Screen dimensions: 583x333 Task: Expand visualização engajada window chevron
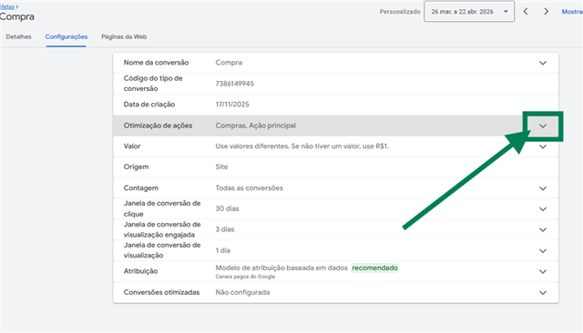click(543, 230)
